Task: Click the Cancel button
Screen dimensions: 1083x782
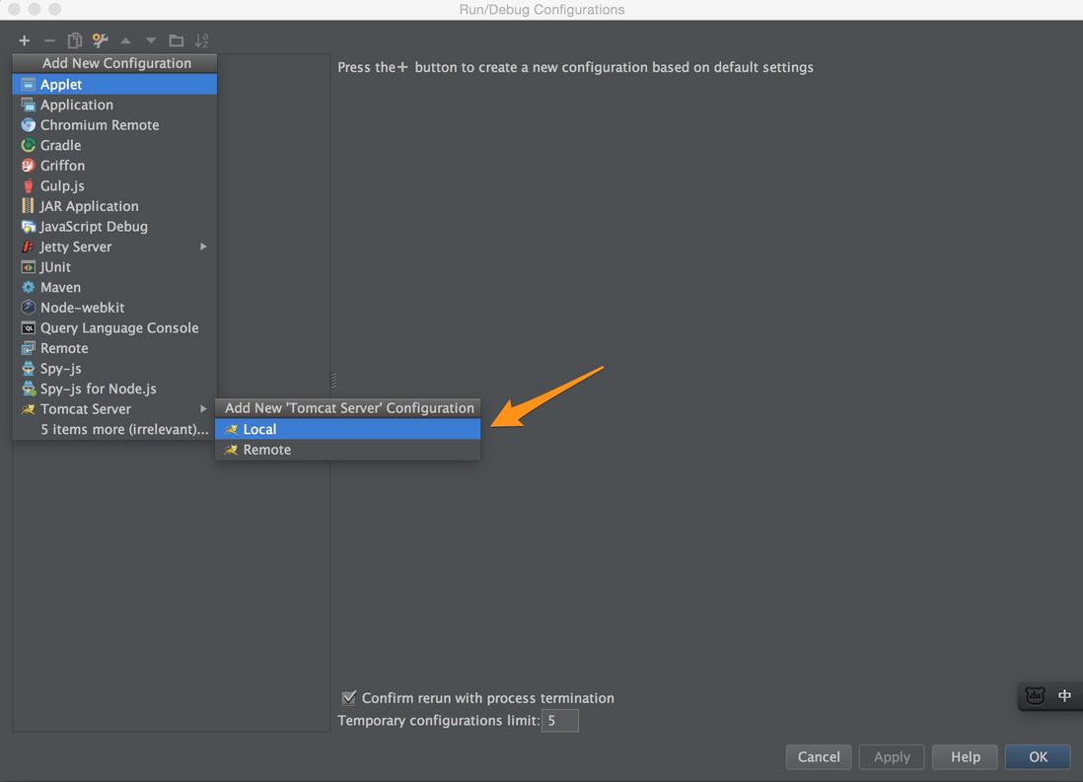Action: (819, 757)
